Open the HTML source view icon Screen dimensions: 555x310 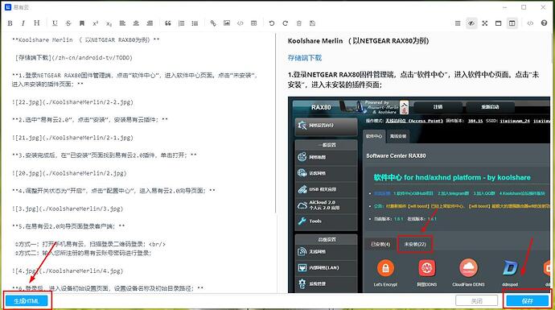coord(530,23)
